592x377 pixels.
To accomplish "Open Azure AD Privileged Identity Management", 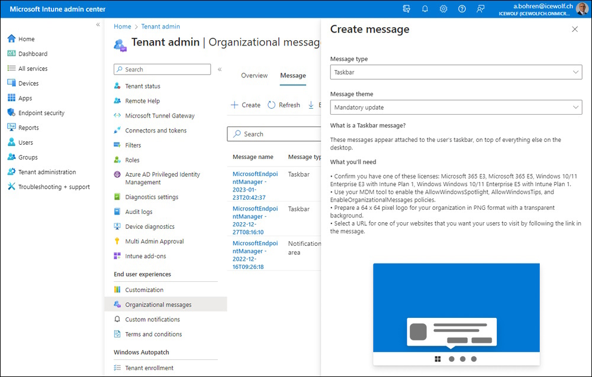I will (163, 178).
